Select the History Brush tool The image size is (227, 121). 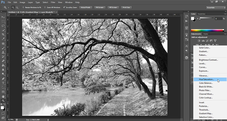[x=3, y=57]
